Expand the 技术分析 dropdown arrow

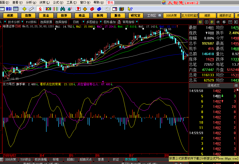pyautogui.click(x=22, y=22)
